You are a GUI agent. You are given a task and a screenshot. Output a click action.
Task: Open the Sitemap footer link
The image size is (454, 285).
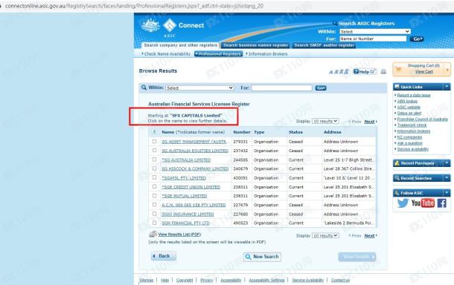click(146, 280)
